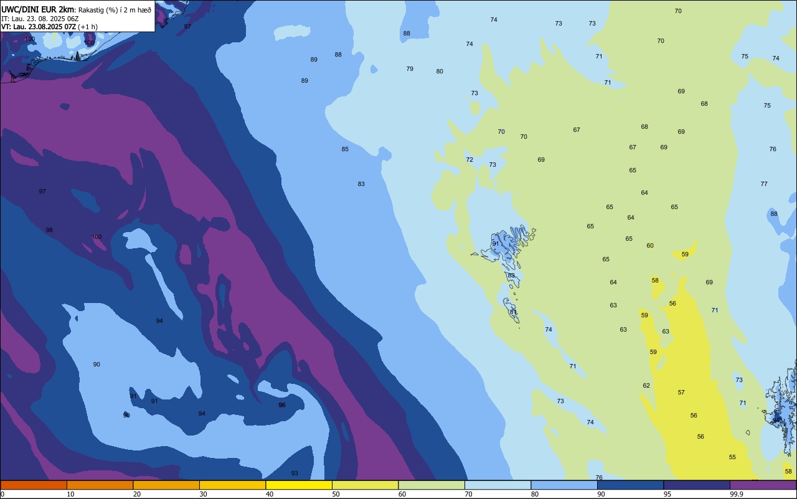This screenshot has height=499, width=797.
Task: Choose the pale yellow 50–60 legend swatch
Action: tap(365, 485)
